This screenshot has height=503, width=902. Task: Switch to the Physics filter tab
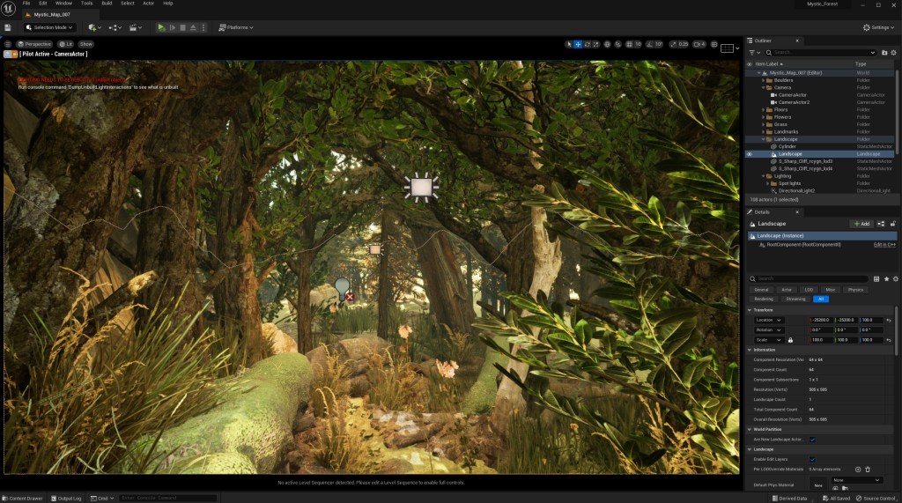click(854, 289)
